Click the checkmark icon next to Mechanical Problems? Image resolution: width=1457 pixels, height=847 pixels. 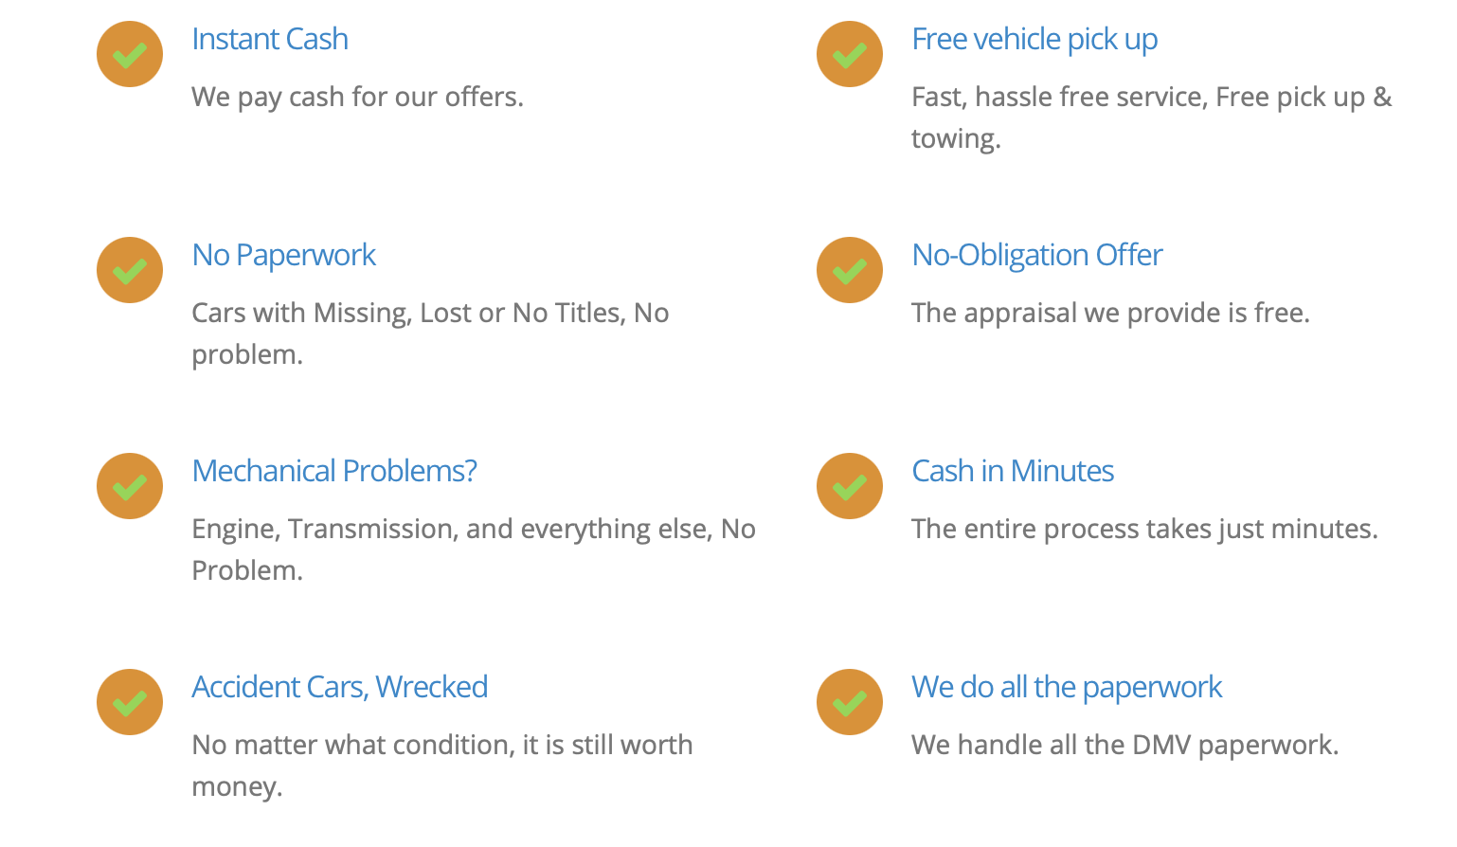click(x=130, y=486)
